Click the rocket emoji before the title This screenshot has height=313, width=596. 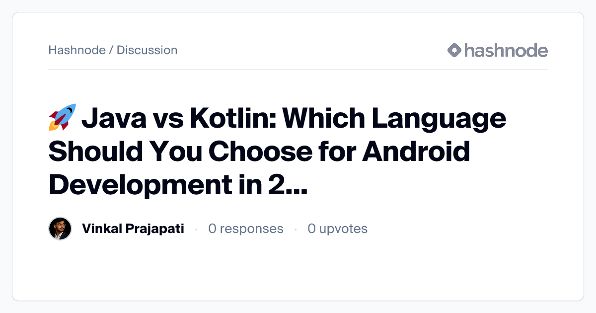click(62, 117)
